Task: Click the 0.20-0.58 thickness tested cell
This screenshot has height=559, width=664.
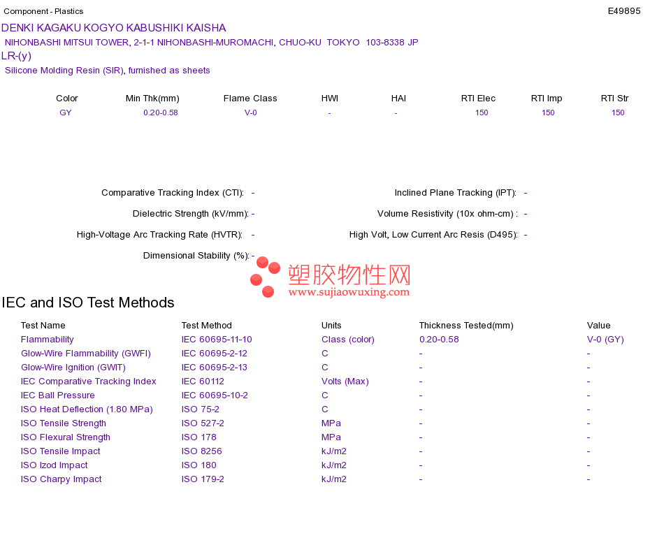Action: pyautogui.click(x=439, y=339)
